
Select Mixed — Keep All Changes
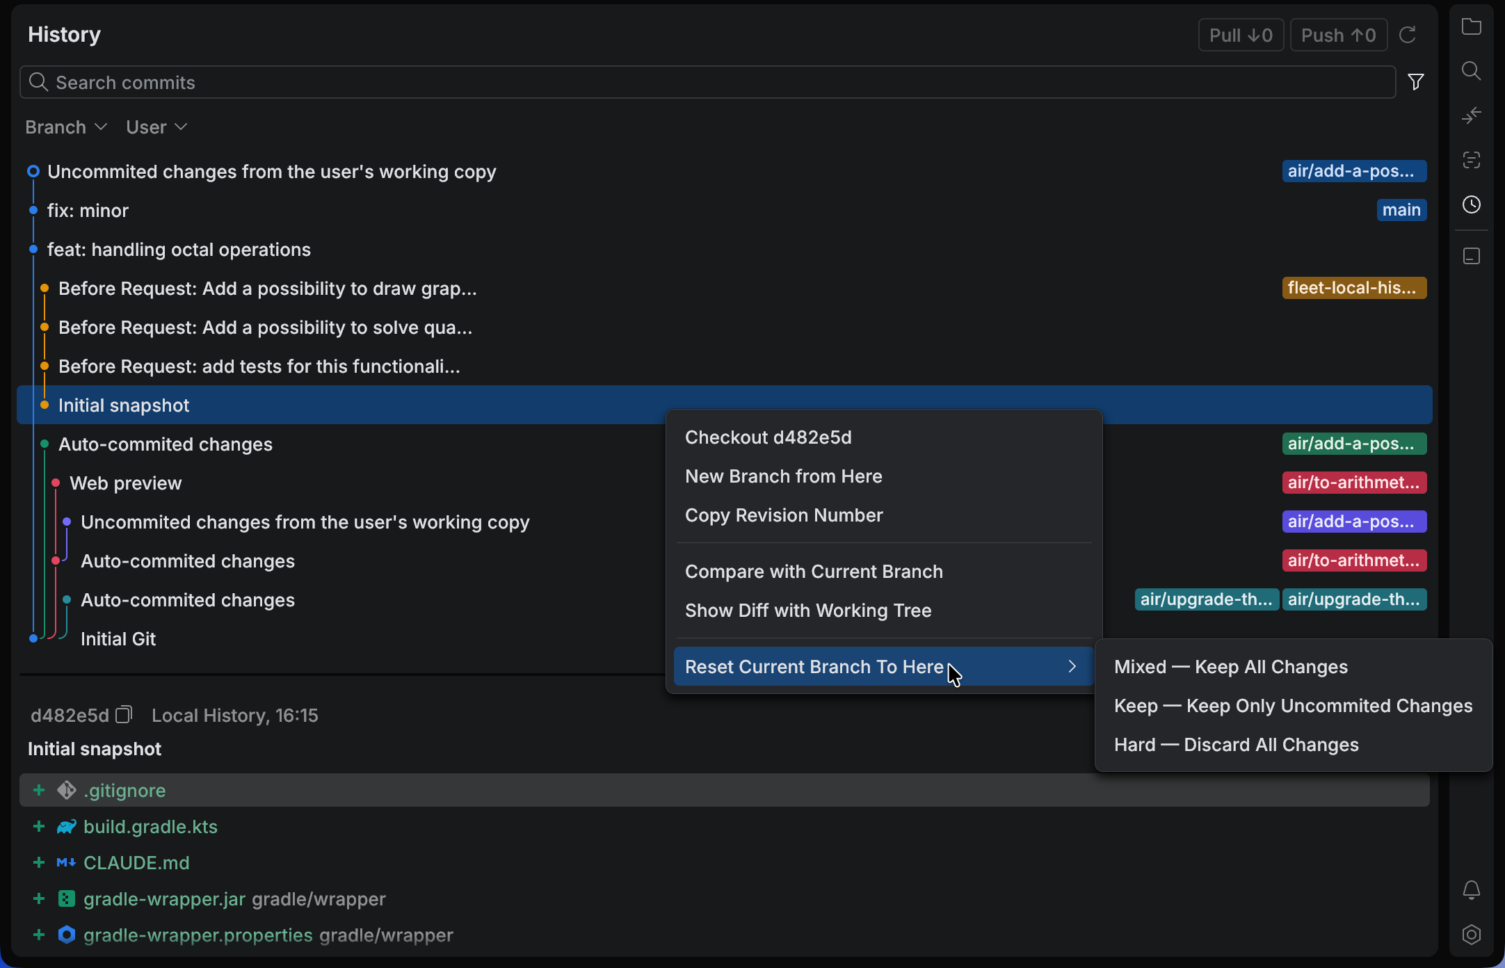click(x=1230, y=667)
